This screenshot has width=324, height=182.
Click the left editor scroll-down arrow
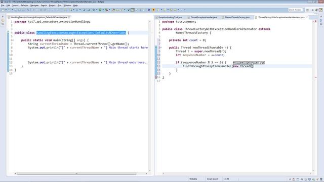tap(150, 171)
